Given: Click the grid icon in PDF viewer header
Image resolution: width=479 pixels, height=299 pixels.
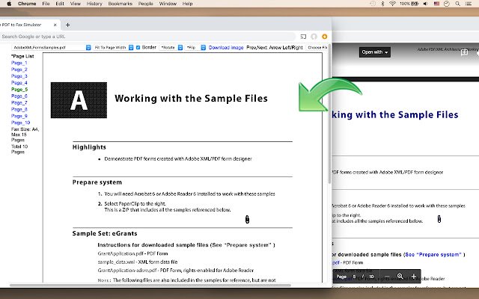Looking at the screenshot, I should pyautogui.click(x=464, y=52).
